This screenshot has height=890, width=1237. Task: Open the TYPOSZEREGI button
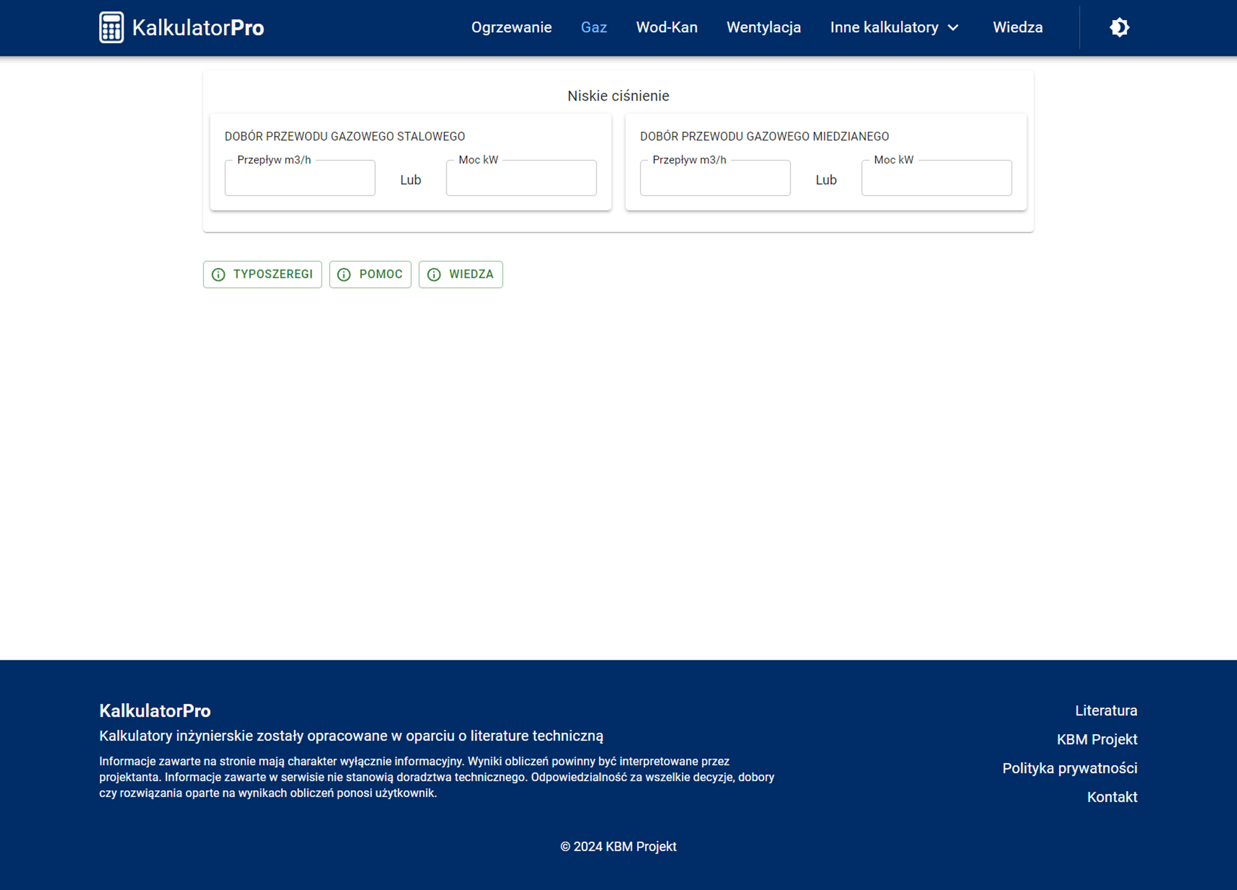click(x=262, y=275)
